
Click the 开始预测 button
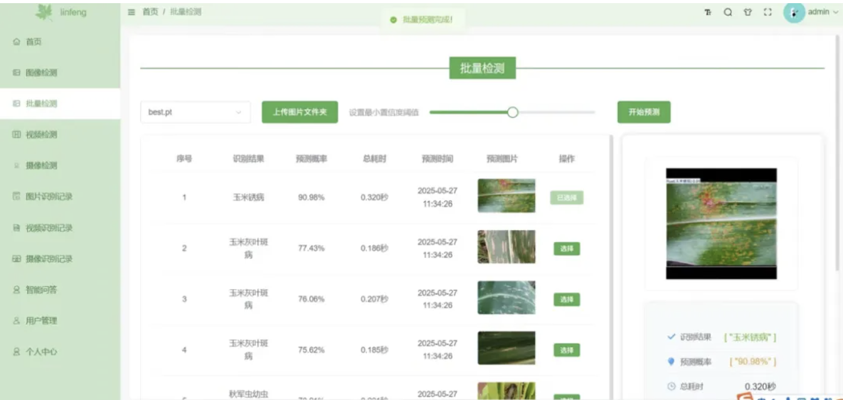point(644,112)
